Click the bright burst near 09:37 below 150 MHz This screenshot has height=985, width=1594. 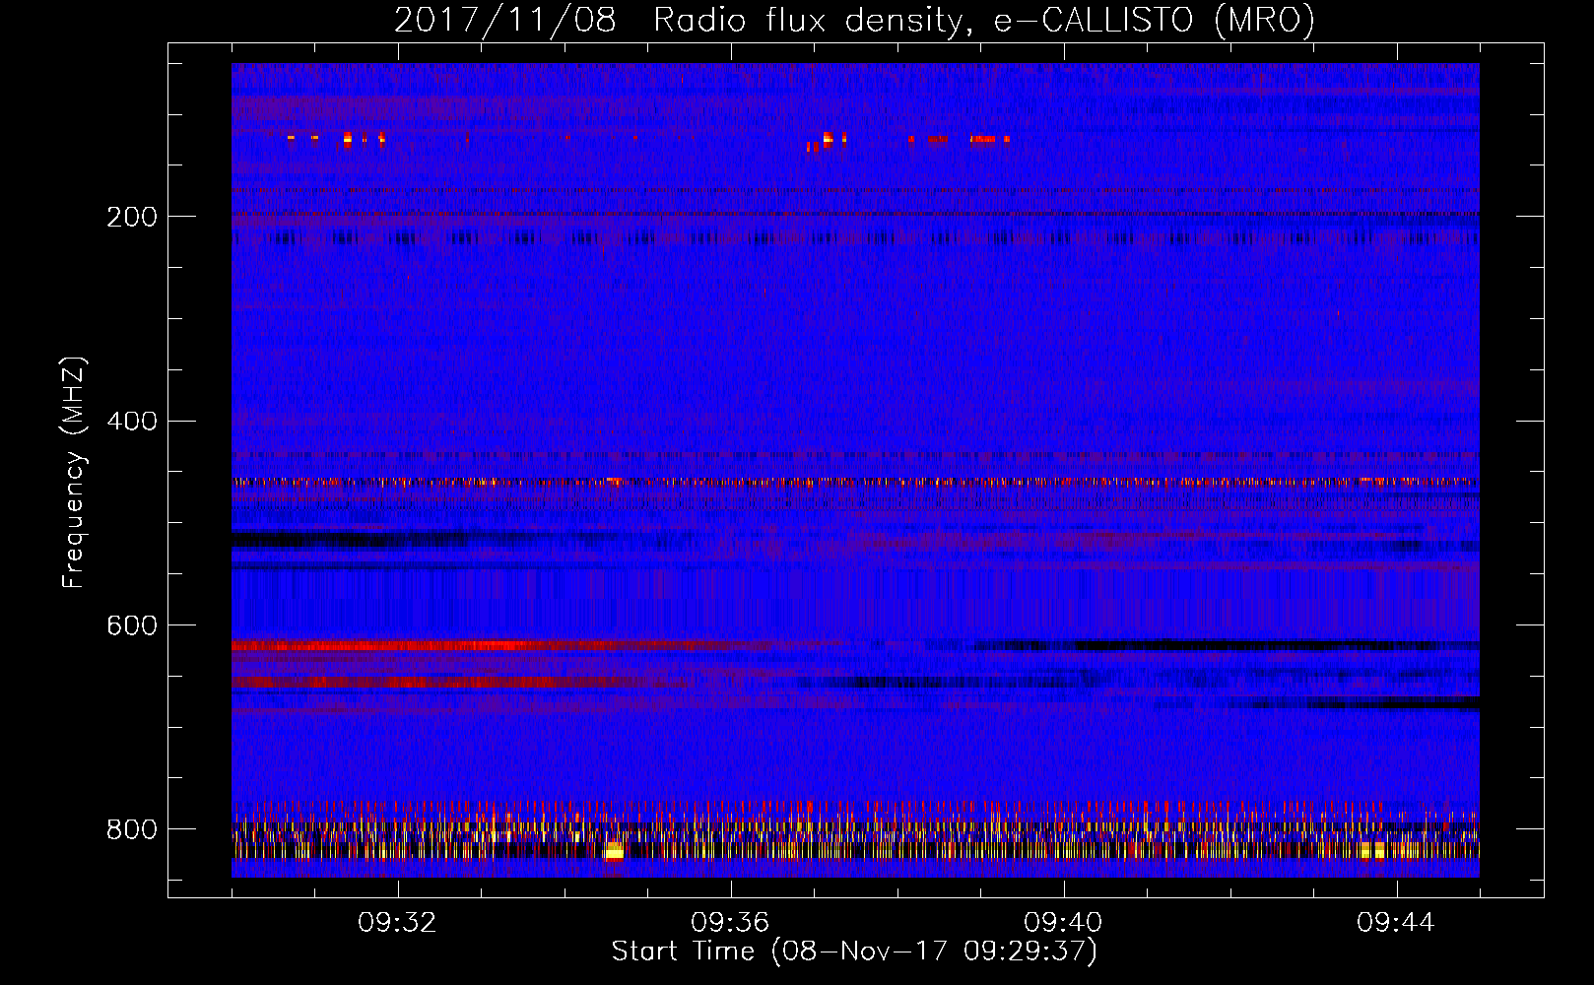828,139
